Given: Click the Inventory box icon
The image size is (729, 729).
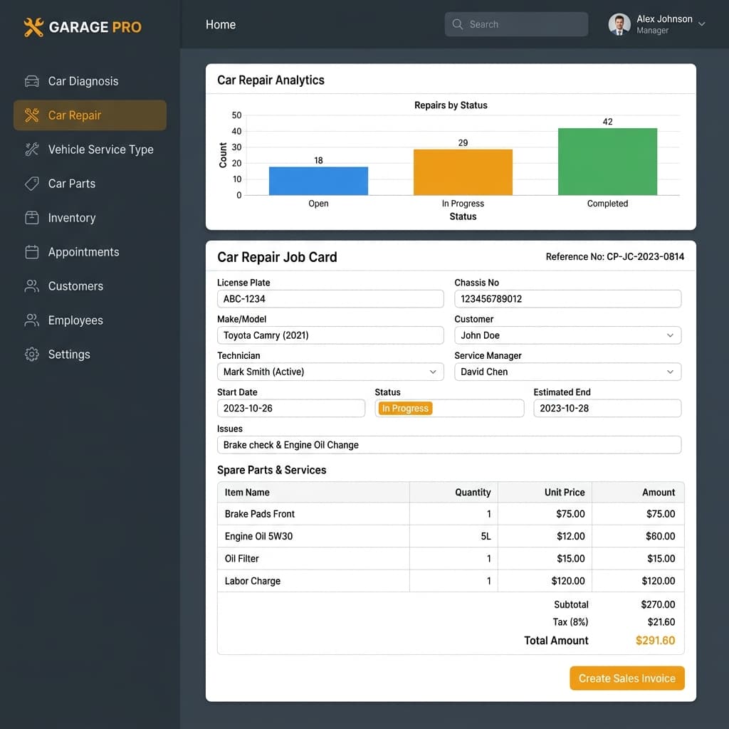Looking at the screenshot, I should pyautogui.click(x=31, y=218).
